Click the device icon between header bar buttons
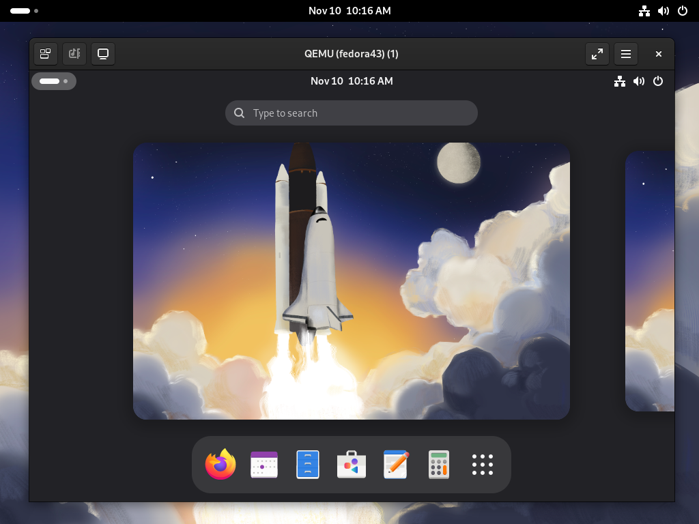 pyautogui.click(x=74, y=54)
